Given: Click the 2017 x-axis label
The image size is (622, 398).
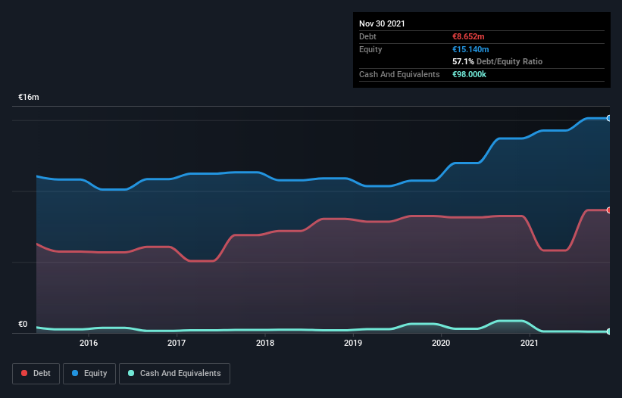Looking at the screenshot, I should [x=177, y=343].
